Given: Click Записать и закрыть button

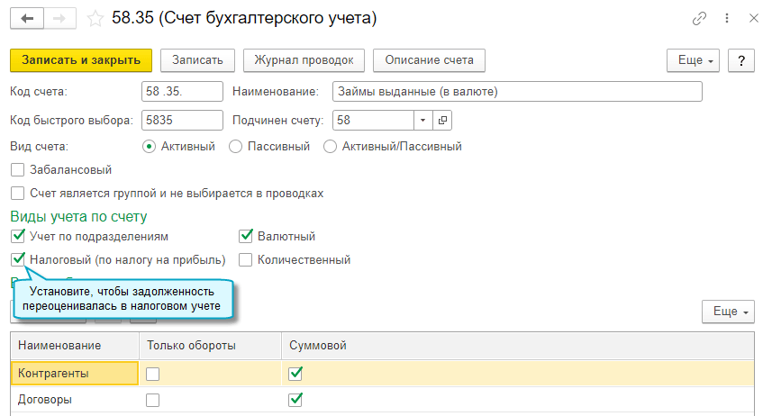Looking at the screenshot, I should tap(81, 60).
